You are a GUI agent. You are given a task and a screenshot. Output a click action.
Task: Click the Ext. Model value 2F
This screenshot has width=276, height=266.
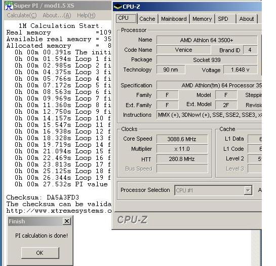[226, 105]
